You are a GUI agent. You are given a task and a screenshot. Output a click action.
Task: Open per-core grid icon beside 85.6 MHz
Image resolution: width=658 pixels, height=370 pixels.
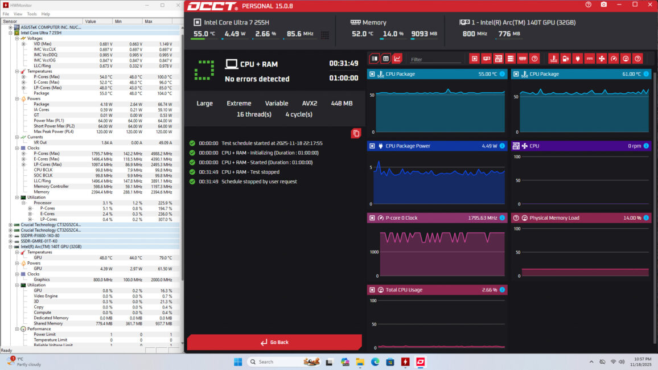[325, 35]
